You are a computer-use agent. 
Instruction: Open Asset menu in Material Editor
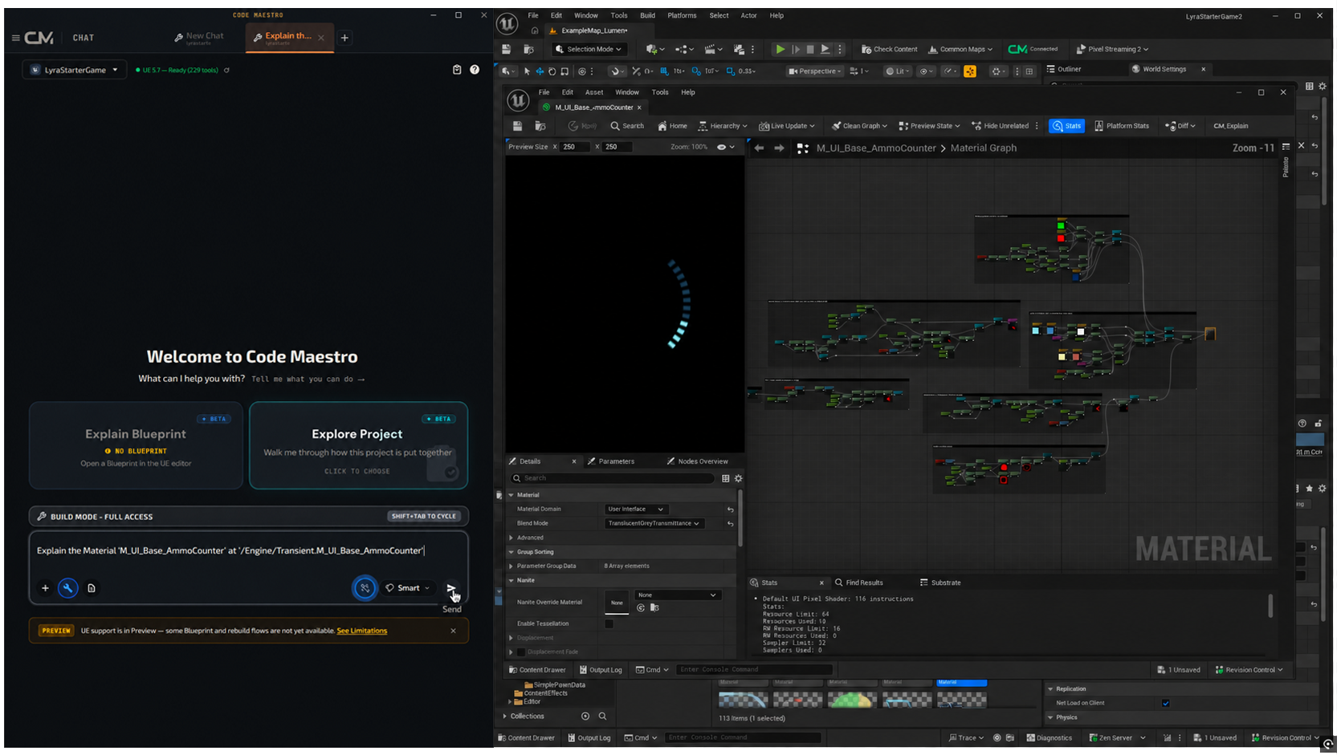click(x=594, y=92)
